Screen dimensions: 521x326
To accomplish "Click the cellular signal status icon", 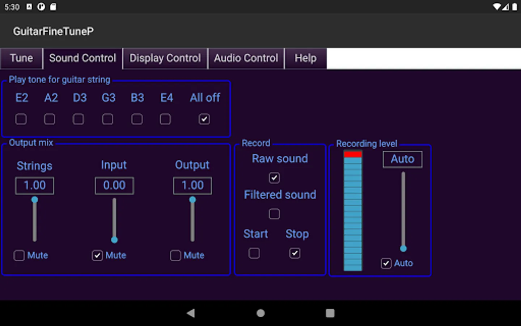I will 505,7.
